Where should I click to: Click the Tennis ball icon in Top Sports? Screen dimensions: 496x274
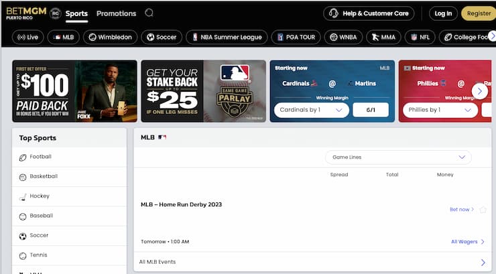(23, 256)
